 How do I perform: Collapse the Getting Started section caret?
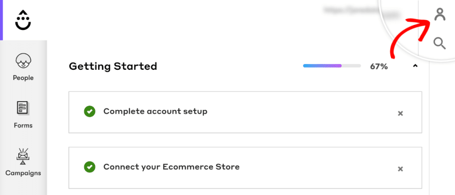[415, 66]
